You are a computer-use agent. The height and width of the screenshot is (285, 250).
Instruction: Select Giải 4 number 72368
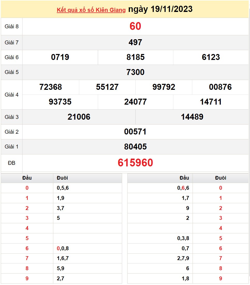pyautogui.click(x=51, y=87)
